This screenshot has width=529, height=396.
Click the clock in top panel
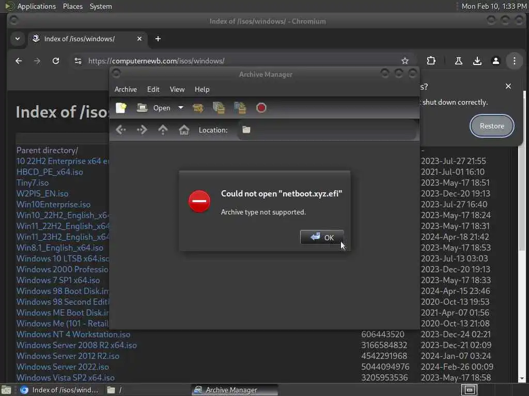click(493, 6)
